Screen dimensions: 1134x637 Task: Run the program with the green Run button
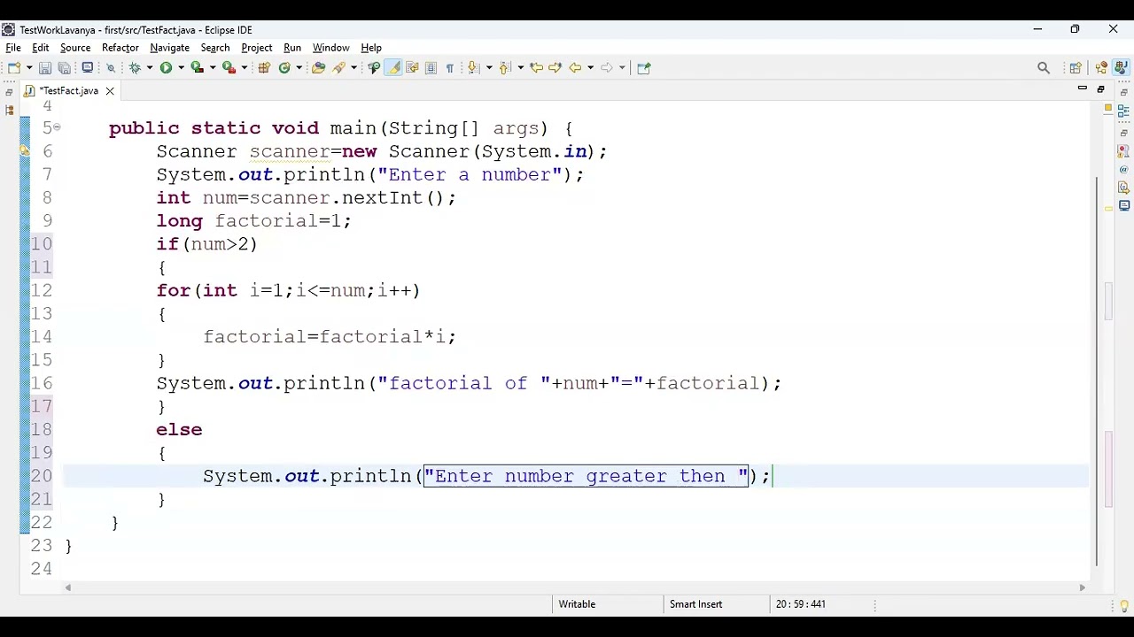[166, 67]
